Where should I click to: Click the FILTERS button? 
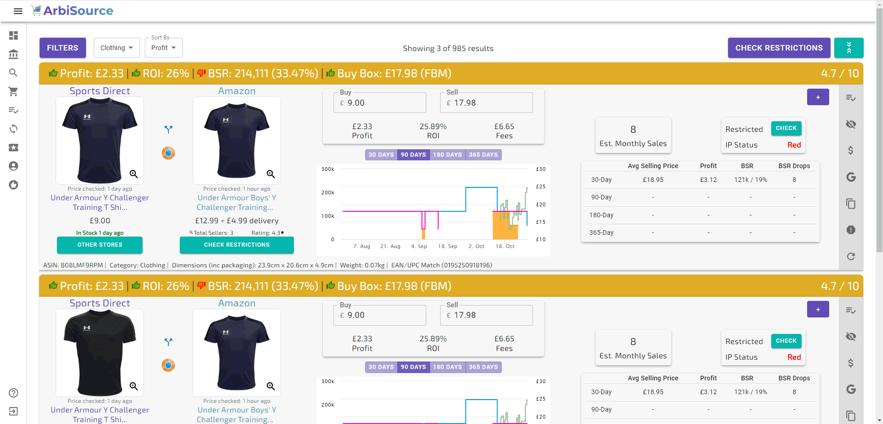click(63, 48)
